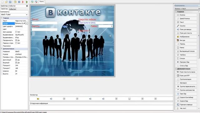Select the Накрутка лайков label on the form

[x=87, y=19]
